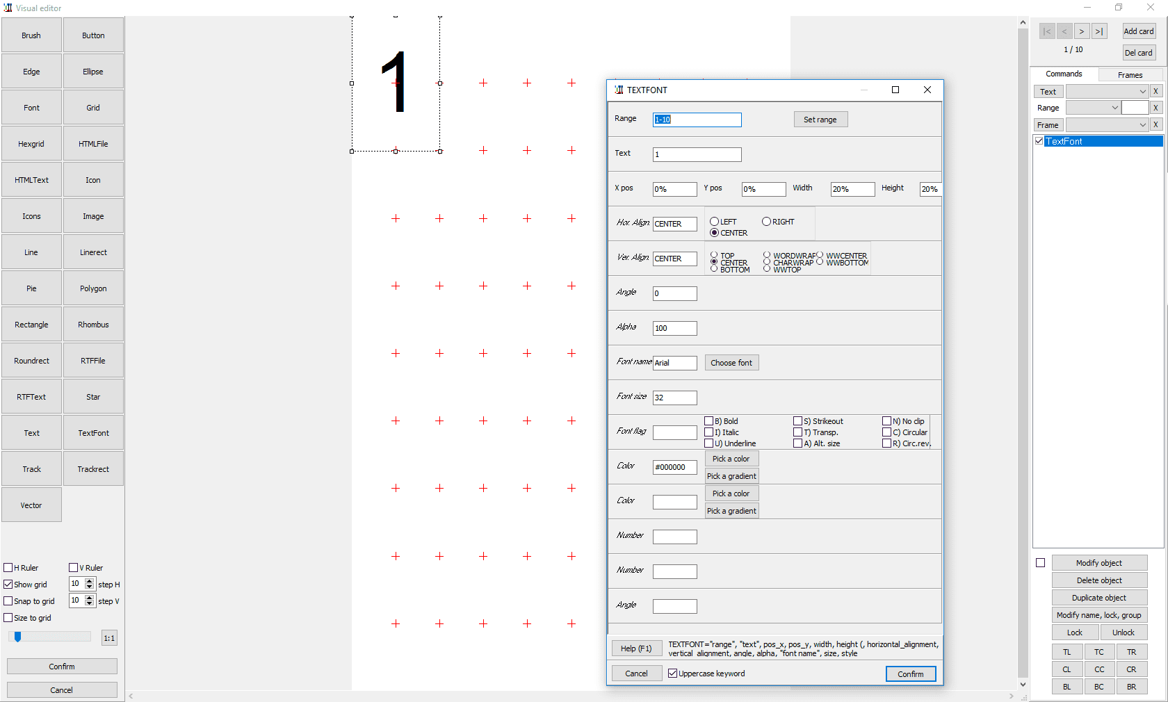Image resolution: width=1168 pixels, height=702 pixels.
Task: Switch to the Frames tab
Action: click(1130, 75)
